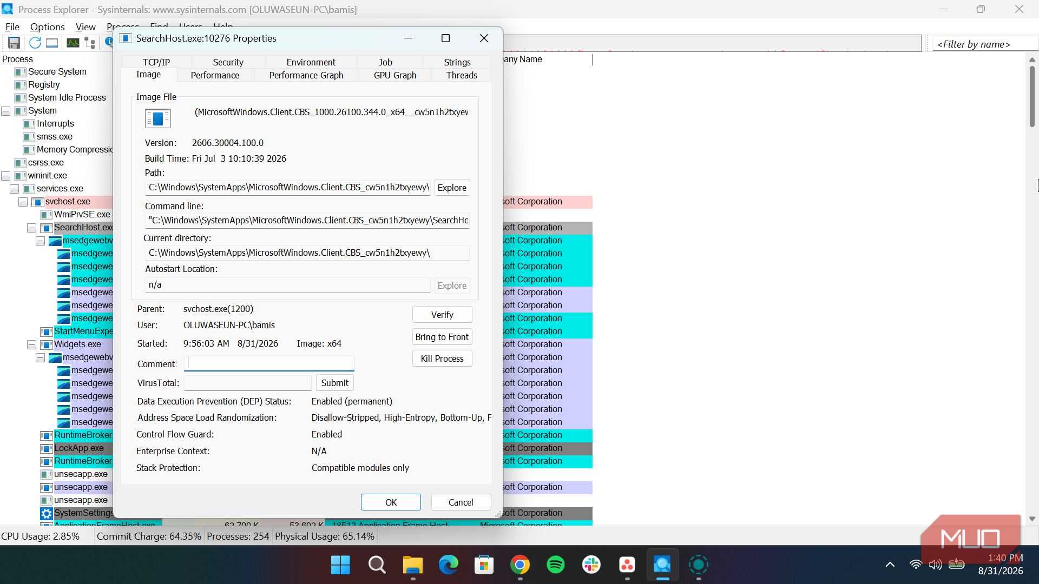Select the Performance tab
Screen dimensions: 1039x584
tap(215, 75)
